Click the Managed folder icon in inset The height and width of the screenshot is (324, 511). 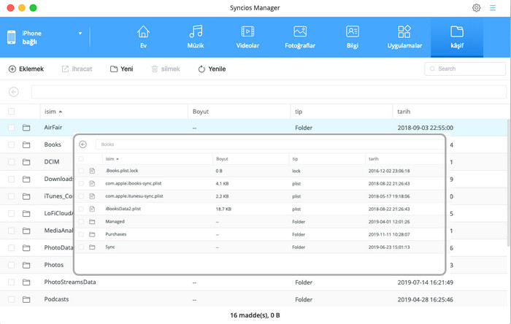(92, 221)
